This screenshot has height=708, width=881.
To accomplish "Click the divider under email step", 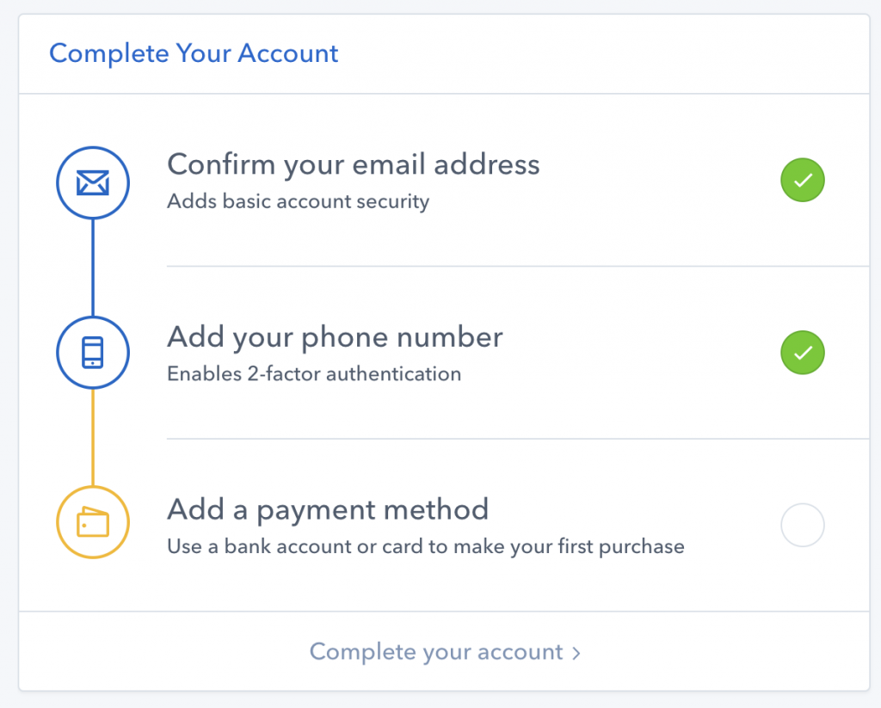I will coord(518,267).
